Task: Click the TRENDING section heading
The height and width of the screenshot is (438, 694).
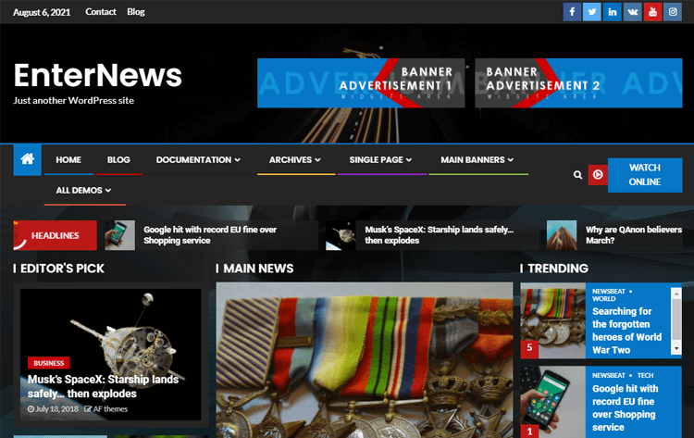Action: pos(558,269)
